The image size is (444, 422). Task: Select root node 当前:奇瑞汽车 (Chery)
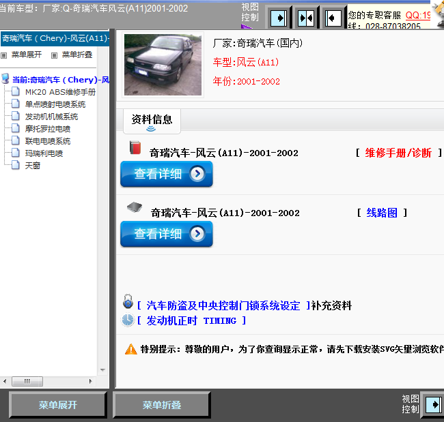[61, 80]
